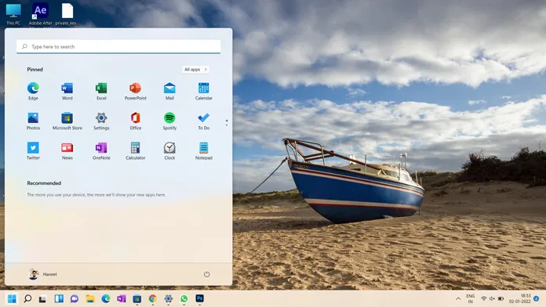Open Edge from pinned apps
The width and height of the screenshot is (546, 307).
(x=33, y=91)
